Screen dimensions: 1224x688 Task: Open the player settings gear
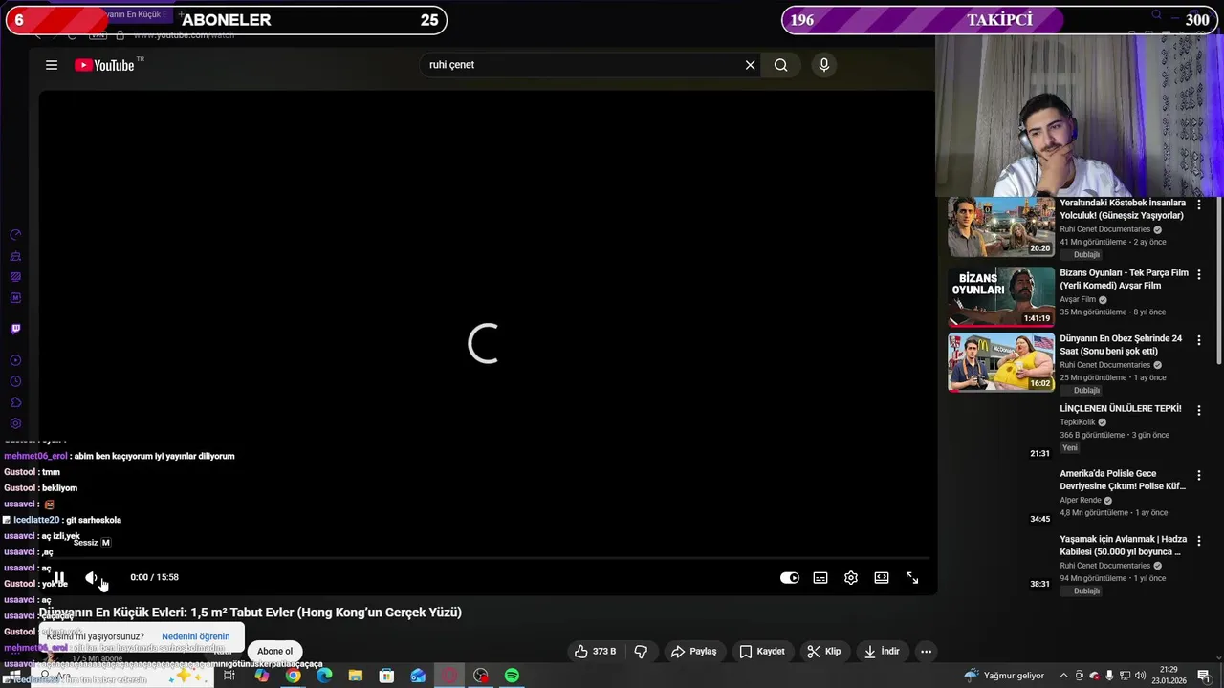851,578
